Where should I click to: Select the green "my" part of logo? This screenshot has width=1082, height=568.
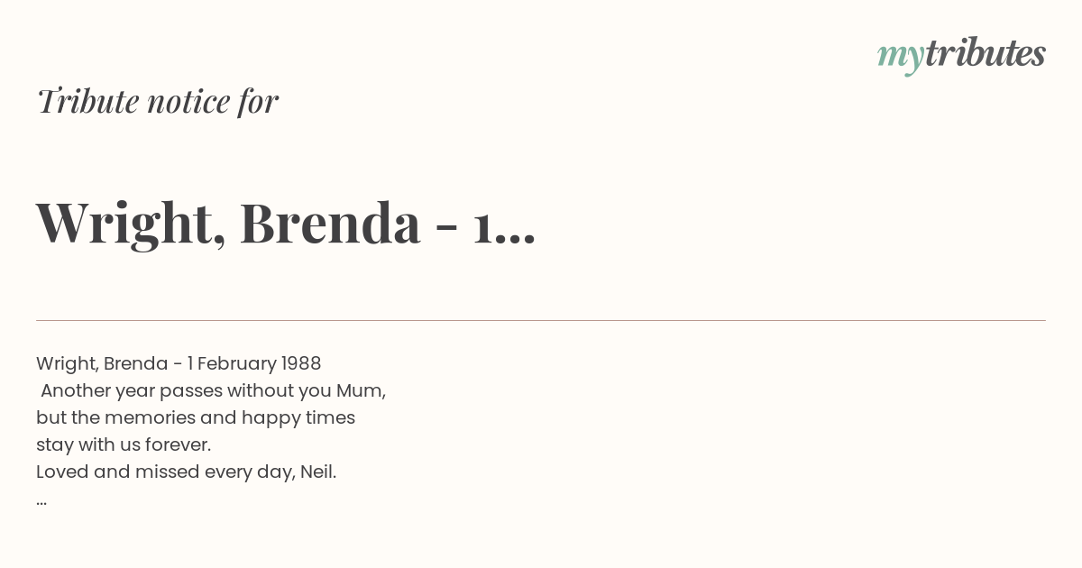901,57
